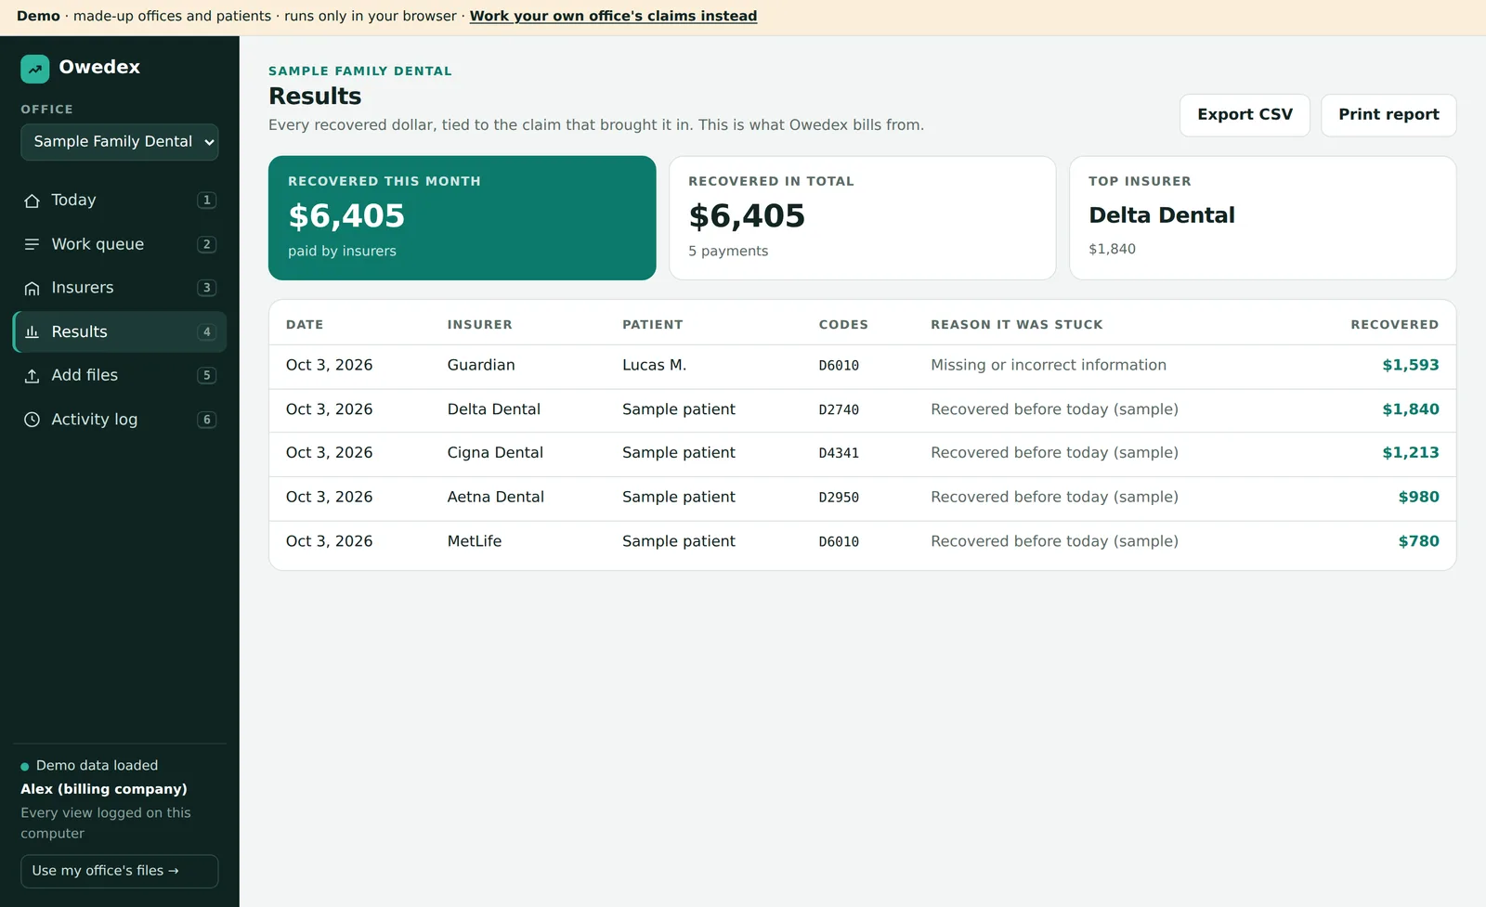Click the Owedex logo icon
1486x907 pixels.
[x=35, y=69]
